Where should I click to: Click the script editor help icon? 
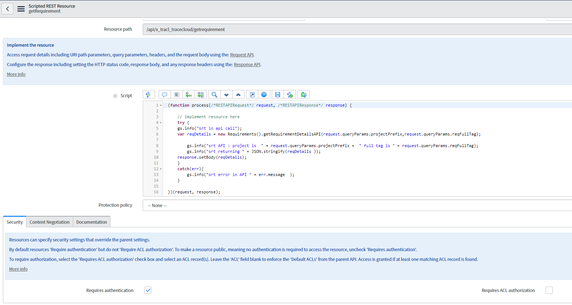click(x=264, y=95)
